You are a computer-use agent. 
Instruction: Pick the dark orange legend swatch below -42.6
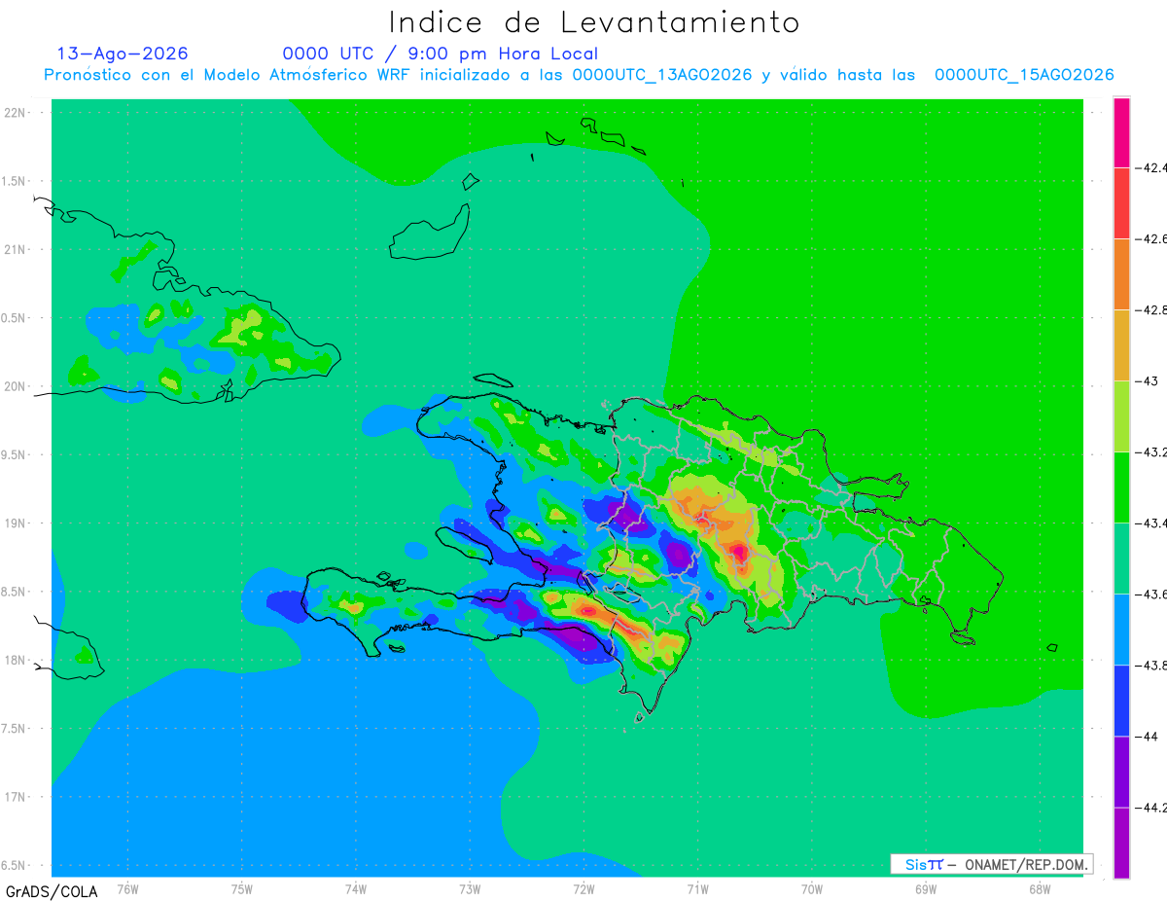click(x=1122, y=274)
